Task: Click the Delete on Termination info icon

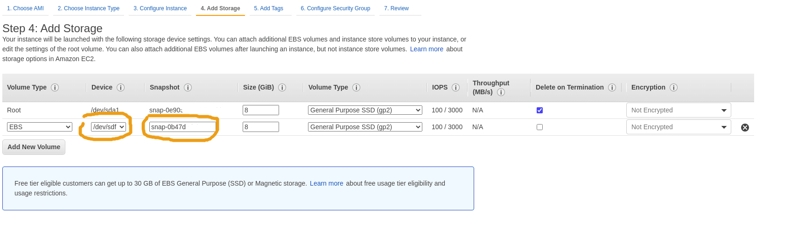Action: tap(612, 87)
